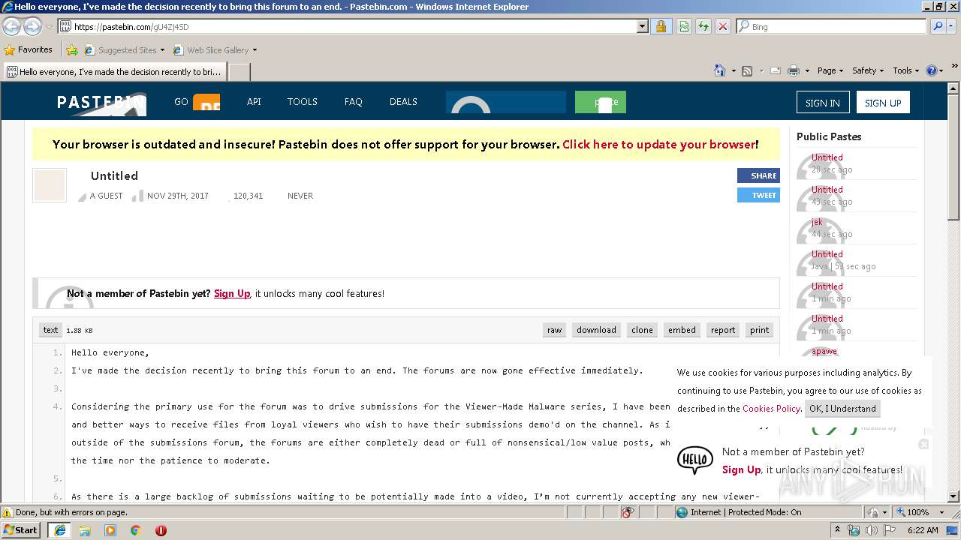Open Safety menu

click(x=868, y=70)
